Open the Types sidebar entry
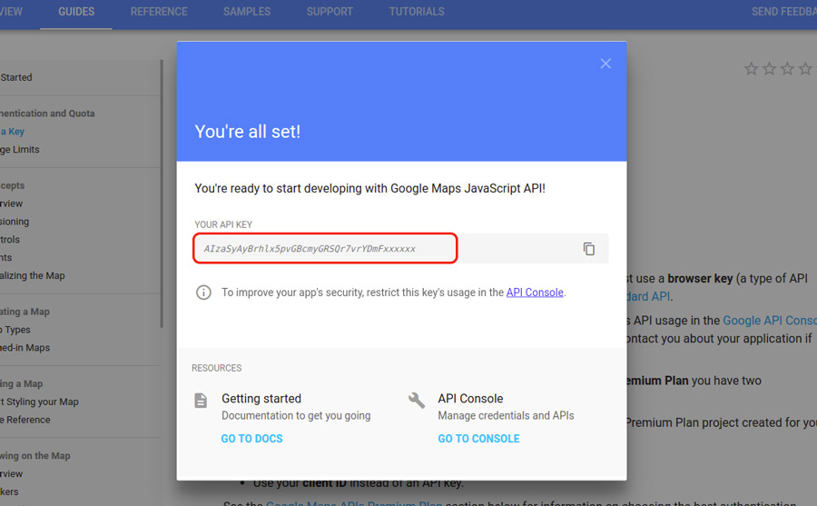 (x=15, y=330)
